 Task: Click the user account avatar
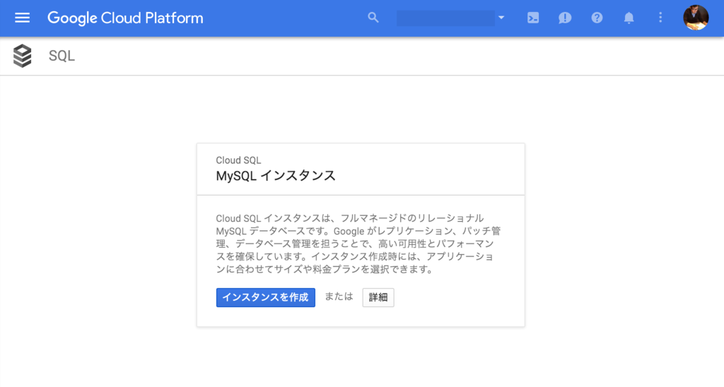click(x=696, y=18)
